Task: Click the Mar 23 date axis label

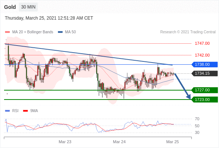Action: tap(65, 142)
